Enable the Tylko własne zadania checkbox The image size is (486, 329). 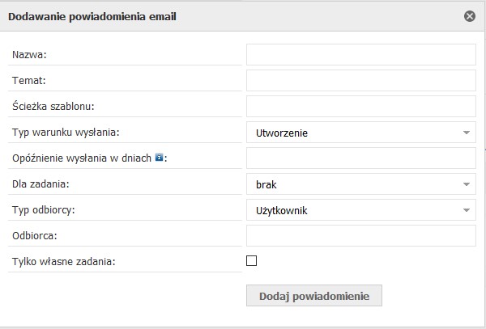click(251, 260)
